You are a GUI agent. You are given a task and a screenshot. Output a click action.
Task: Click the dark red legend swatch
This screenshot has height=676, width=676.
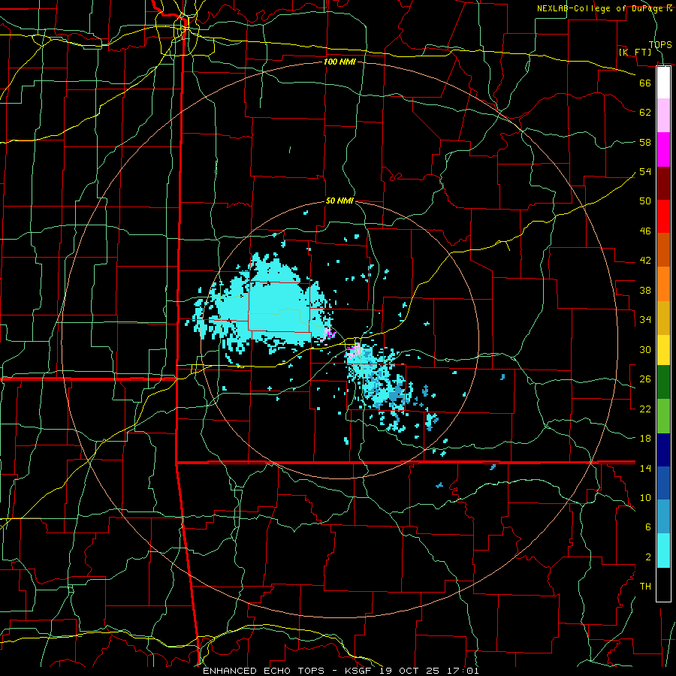(x=663, y=183)
